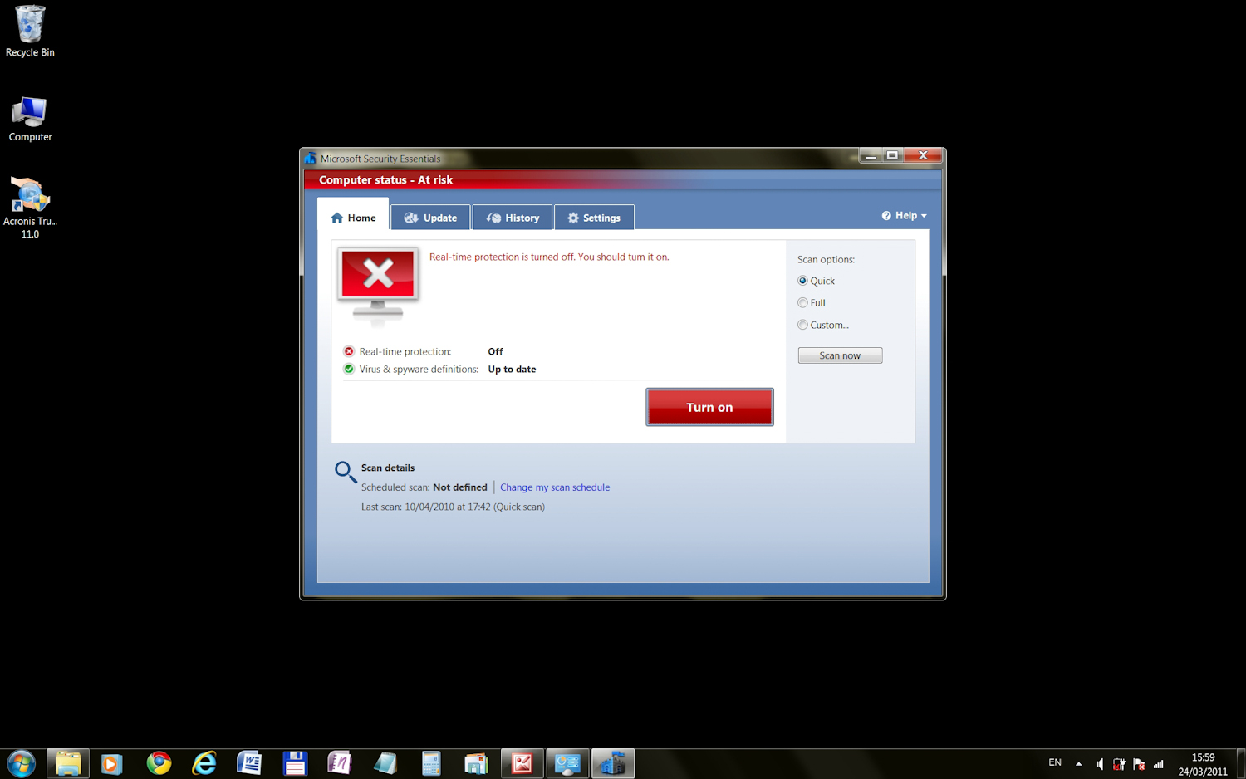Open the Calculator taskbar icon
The width and height of the screenshot is (1246, 779).
point(430,763)
